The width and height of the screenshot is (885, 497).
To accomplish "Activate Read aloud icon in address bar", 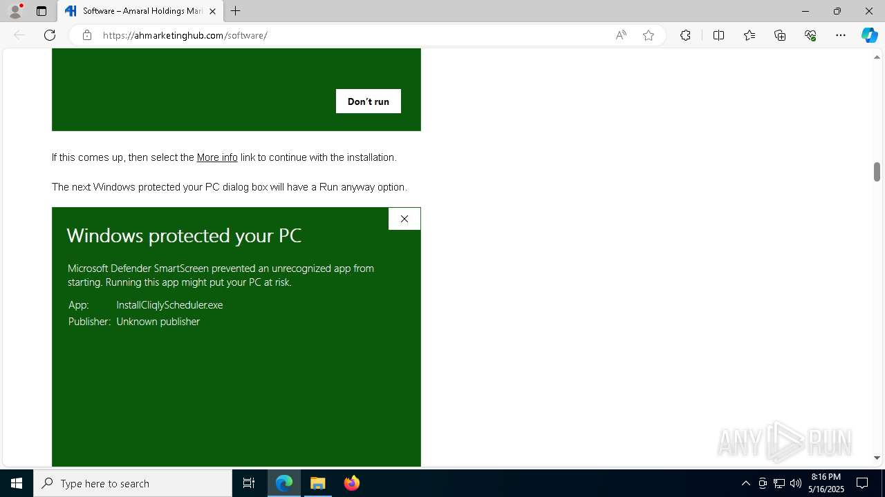I will (621, 35).
